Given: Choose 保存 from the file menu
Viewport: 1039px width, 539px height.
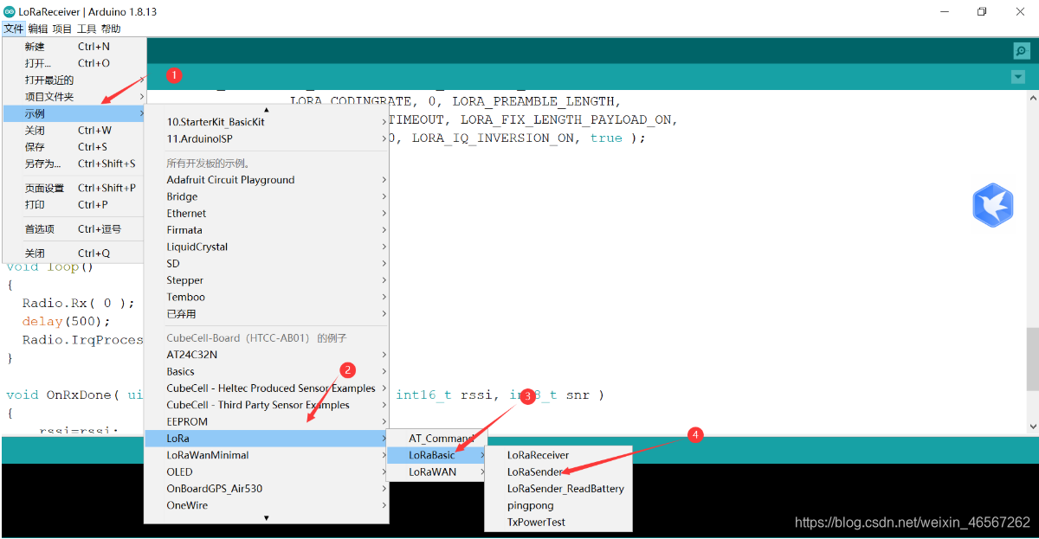Looking at the screenshot, I should click(74, 147).
